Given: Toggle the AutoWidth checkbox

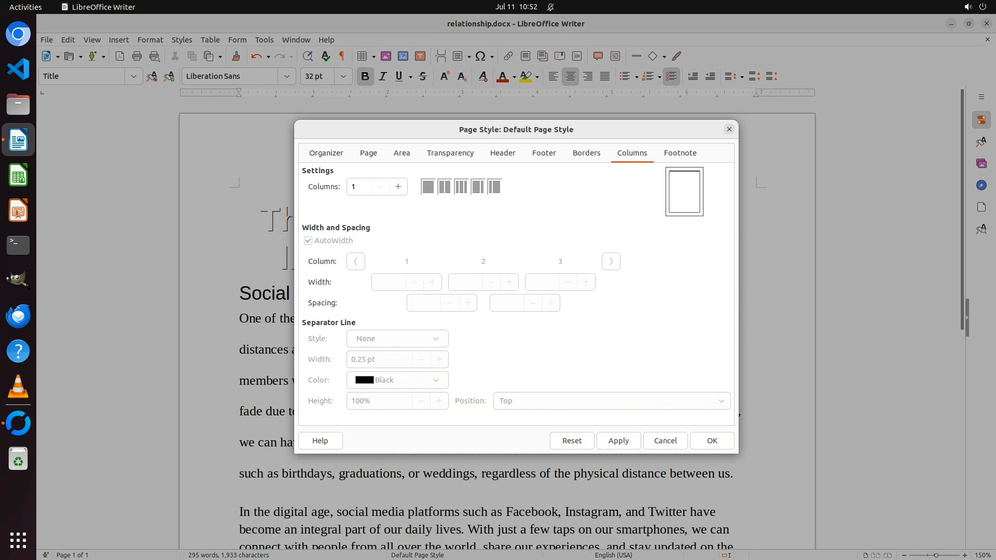Looking at the screenshot, I should coord(308,241).
